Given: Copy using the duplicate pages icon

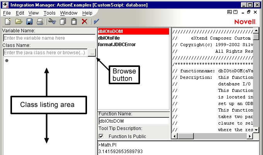Looking at the screenshot, I should point(63,22).
